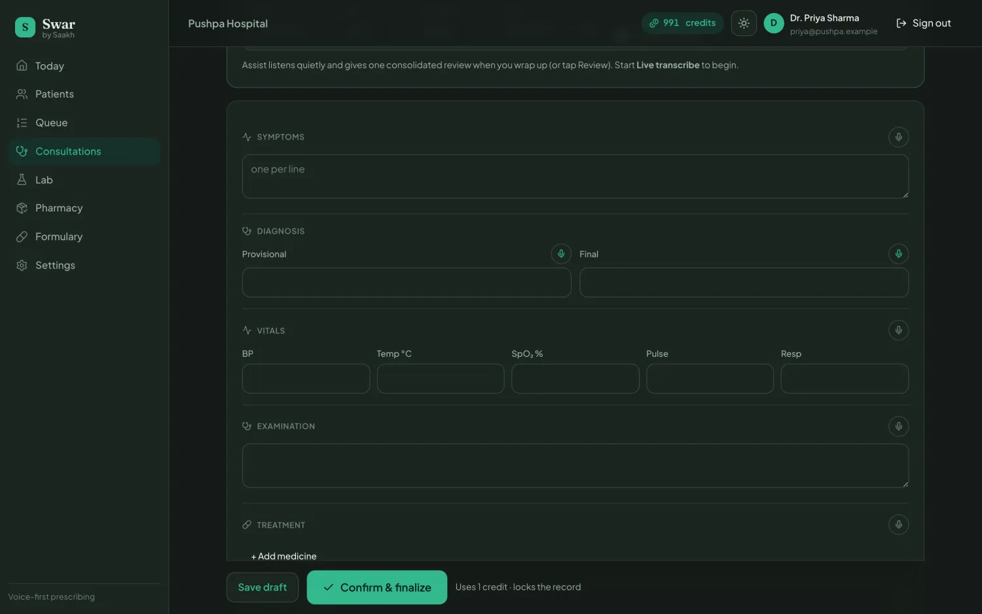This screenshot has height=614, width=982.
Task: Go to Patients in sidebar
Action: tap(84, 94)
